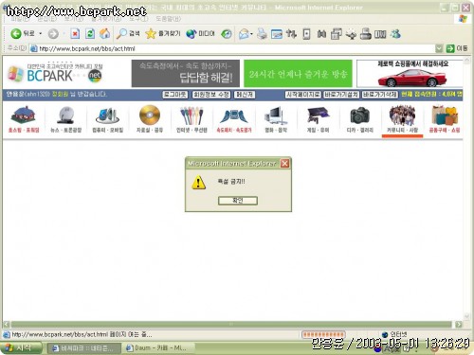Open the computer and mobile category icon
Image resolution: width=474 pixels, height=355 pixels.
pyautogui.click(x=108, y=119)
